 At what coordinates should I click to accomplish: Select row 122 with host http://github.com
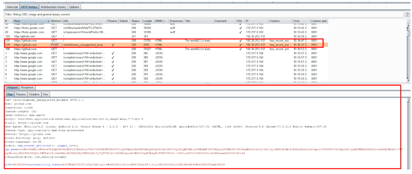coord(166,36)
